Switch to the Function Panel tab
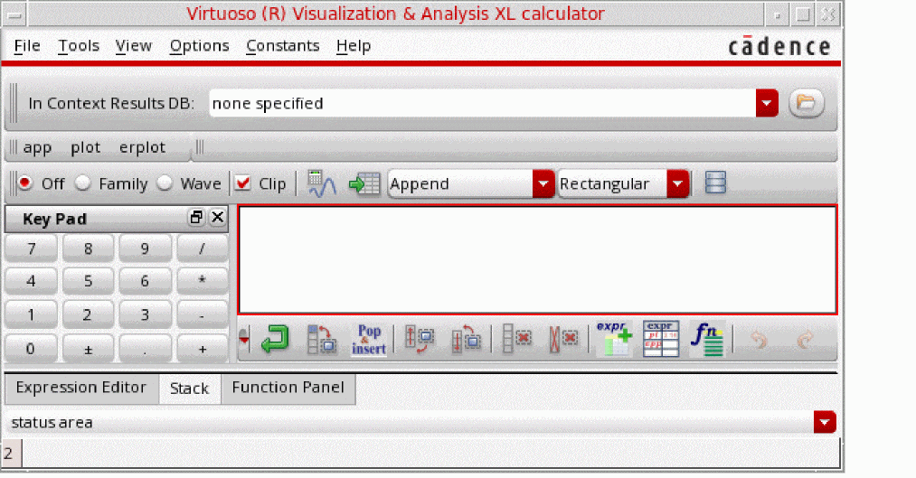The height and width of the screenshot is (478, 916). pyautogui.click(x=288, y=388)
